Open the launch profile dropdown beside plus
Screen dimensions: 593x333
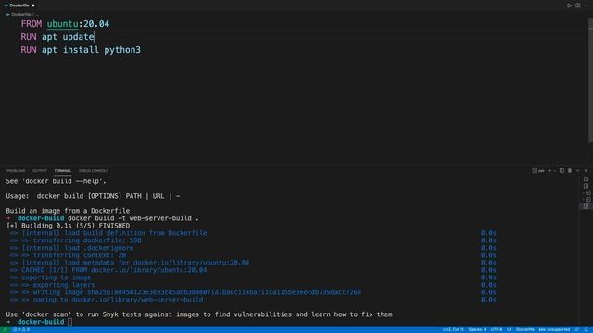(x=555, y=171)
